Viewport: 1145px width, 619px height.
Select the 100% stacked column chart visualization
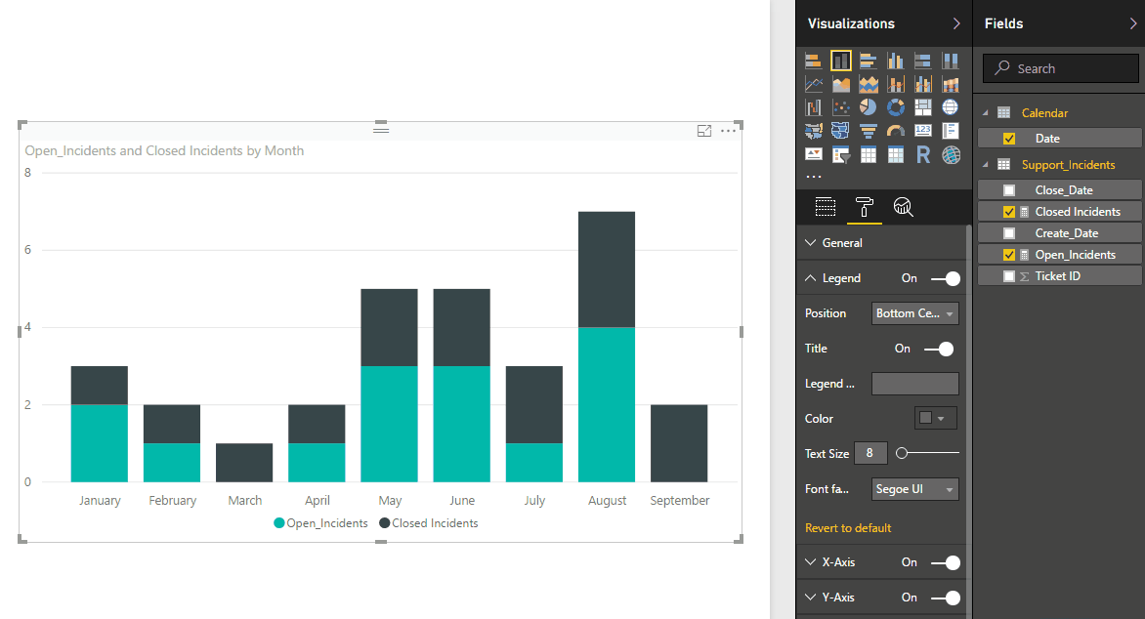950,61
